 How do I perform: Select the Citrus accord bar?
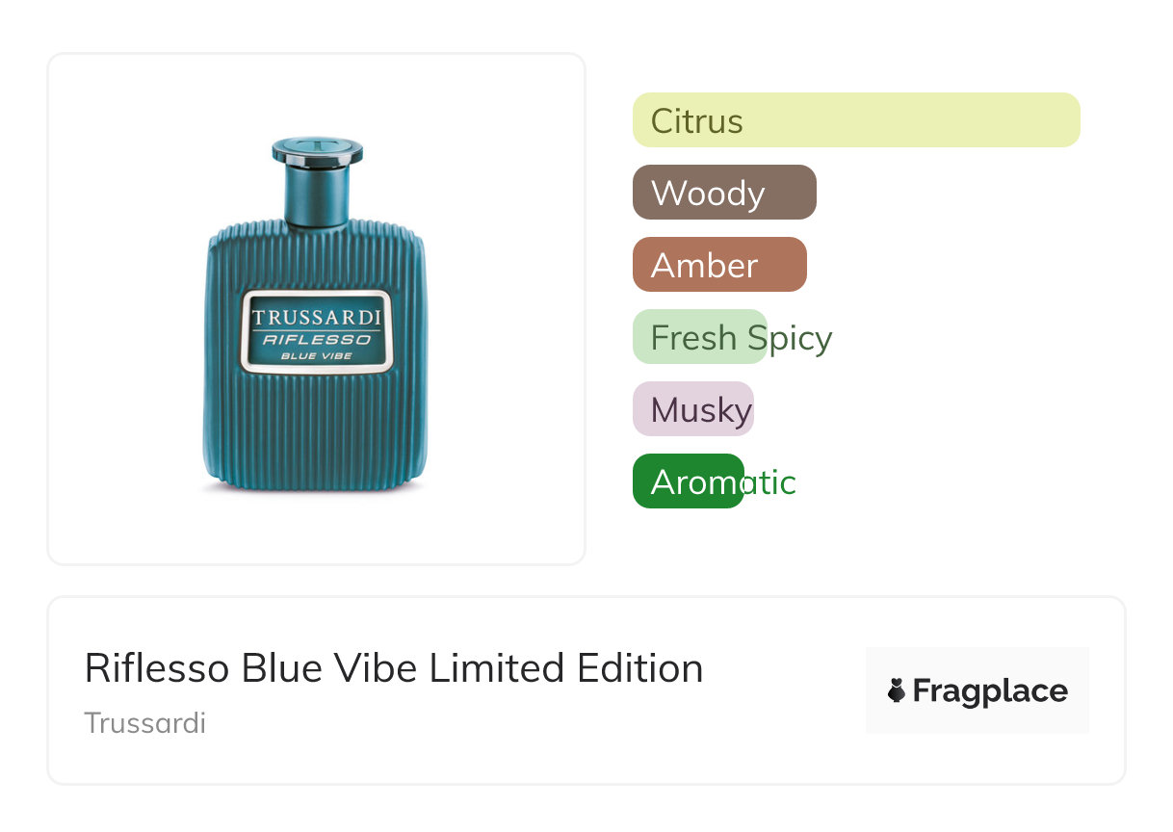pyautogui.click(x=855, y=120)
